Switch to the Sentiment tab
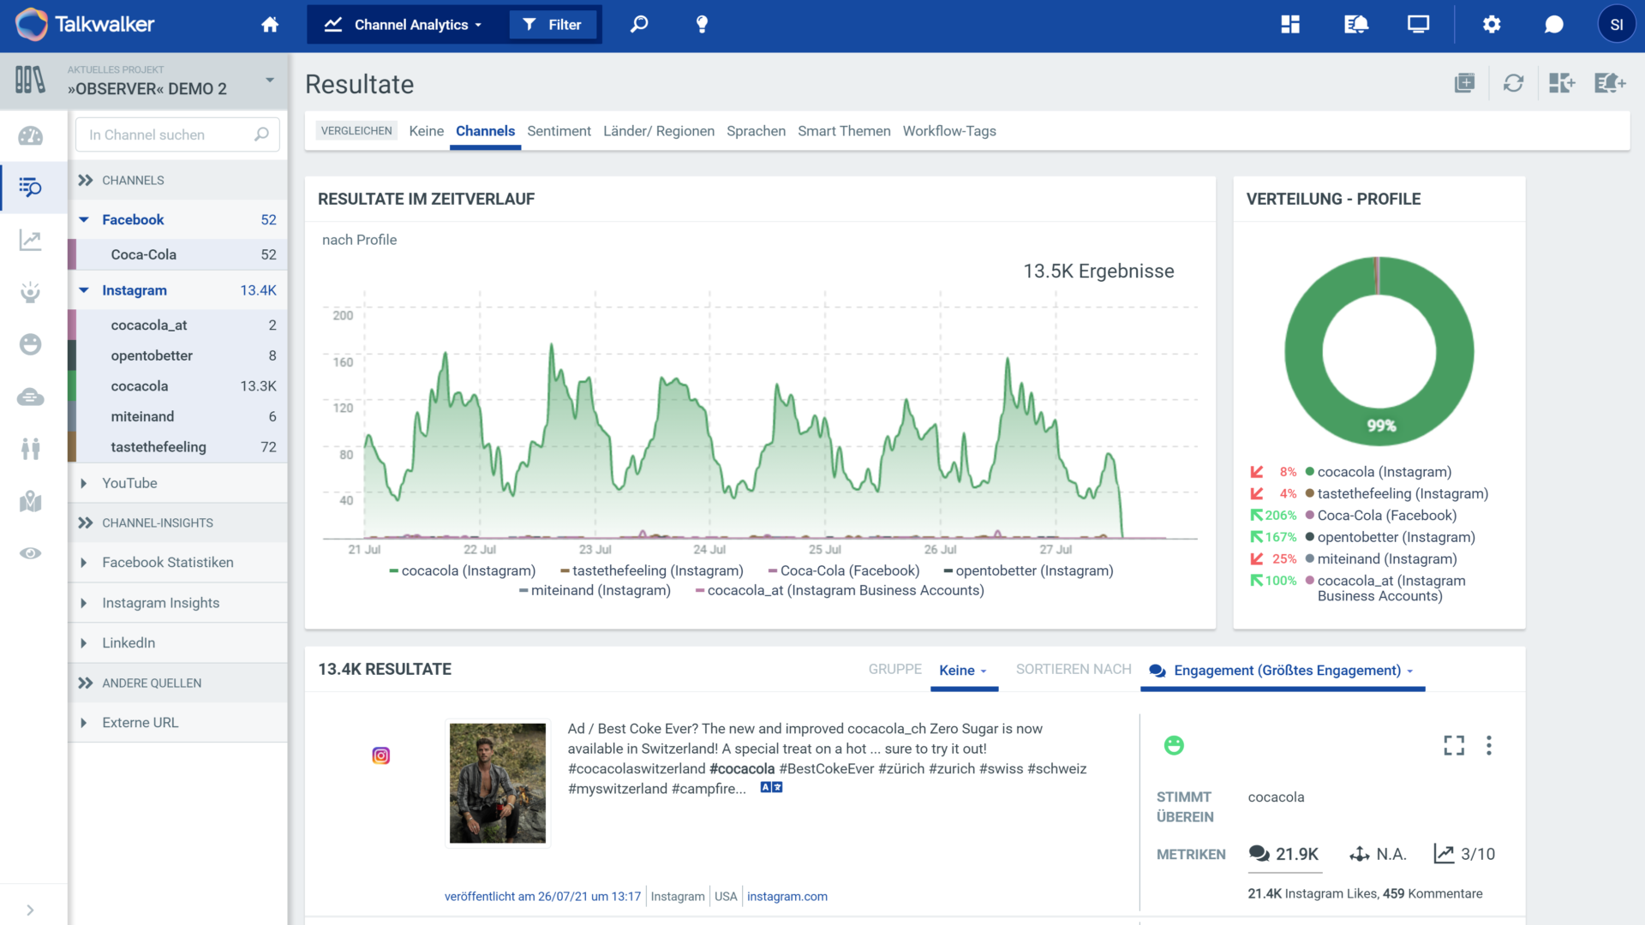Screen dimensions: 1645x925 559,131
